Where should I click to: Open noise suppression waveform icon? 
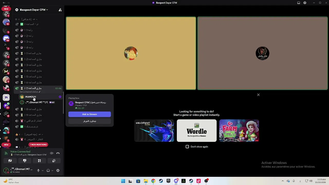(52, 153)
